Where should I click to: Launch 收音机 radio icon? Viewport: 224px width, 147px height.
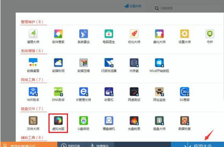109,92
